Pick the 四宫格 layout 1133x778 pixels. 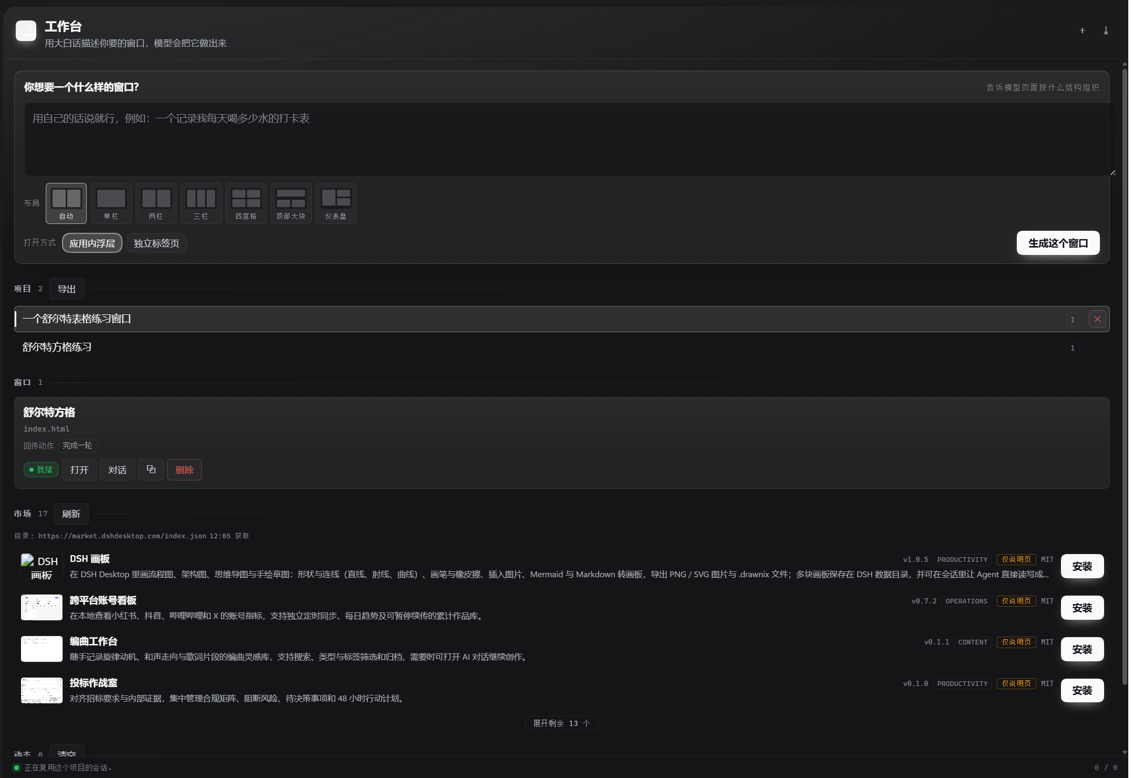246,203
